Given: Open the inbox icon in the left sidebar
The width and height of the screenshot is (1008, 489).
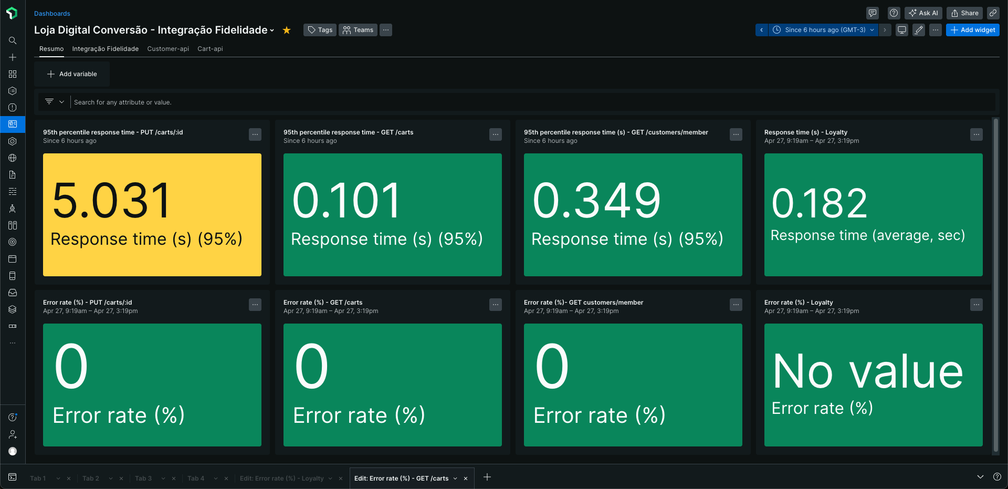Looking at the screenshot, I should (x=13, y=293).
